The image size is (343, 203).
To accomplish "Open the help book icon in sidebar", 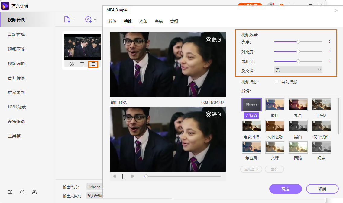I will [x=10, y=192].
